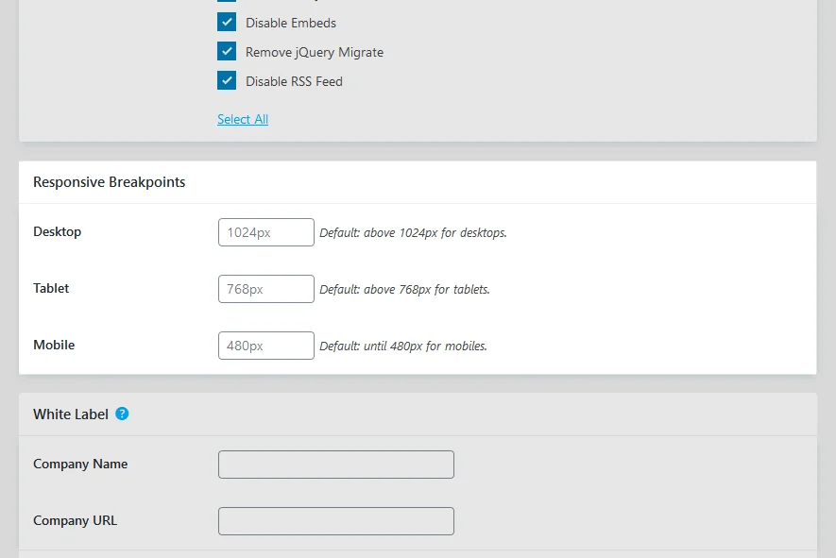
Task: Click the Select All link
Action: click(x=242, y=119)
